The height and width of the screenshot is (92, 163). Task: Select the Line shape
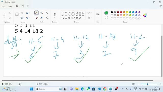pyautogui.click(x=63, y=13)
